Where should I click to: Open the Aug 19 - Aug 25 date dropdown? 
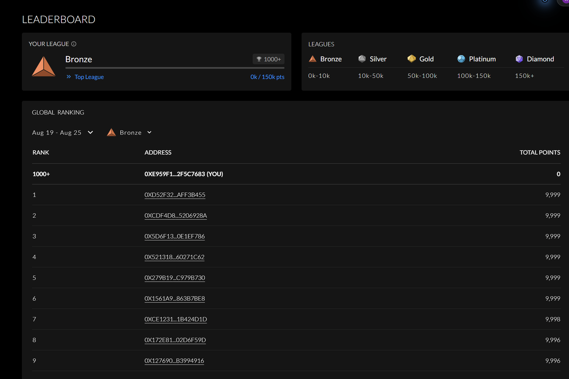point(63,133)
